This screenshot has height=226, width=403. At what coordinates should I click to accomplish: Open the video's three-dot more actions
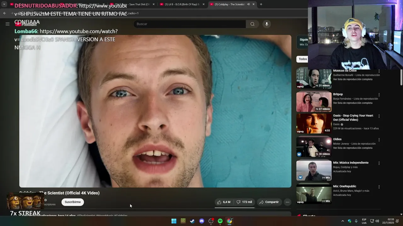[287, 202]
